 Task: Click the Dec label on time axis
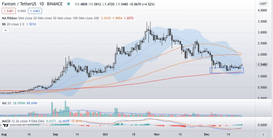pos(207,135)
